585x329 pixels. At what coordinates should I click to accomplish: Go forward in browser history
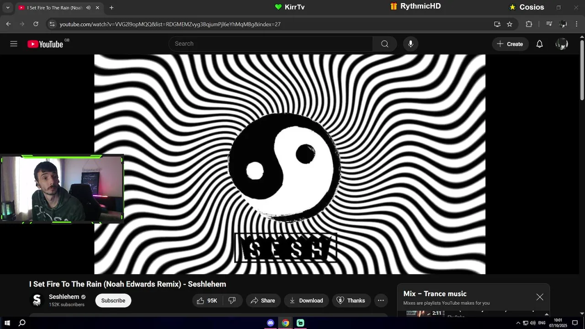[x=22, y=24]
